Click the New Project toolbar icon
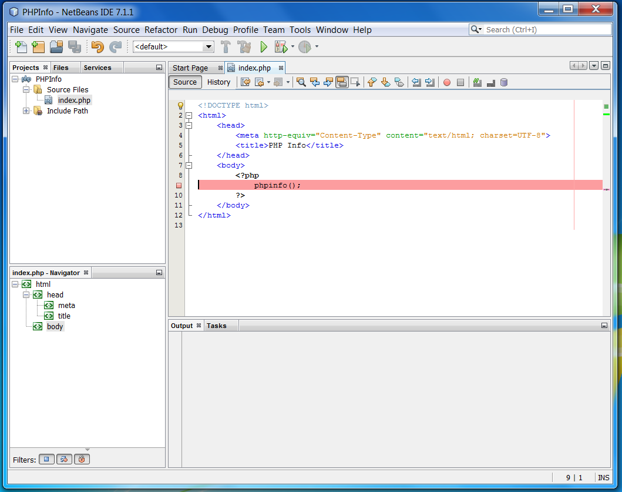This screenshot has width=622, height=492. click(x=38, y=46)
